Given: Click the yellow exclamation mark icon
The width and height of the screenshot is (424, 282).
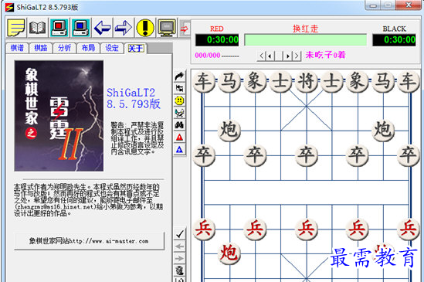Looking at the screenshot, I should [x=145, y=28].
